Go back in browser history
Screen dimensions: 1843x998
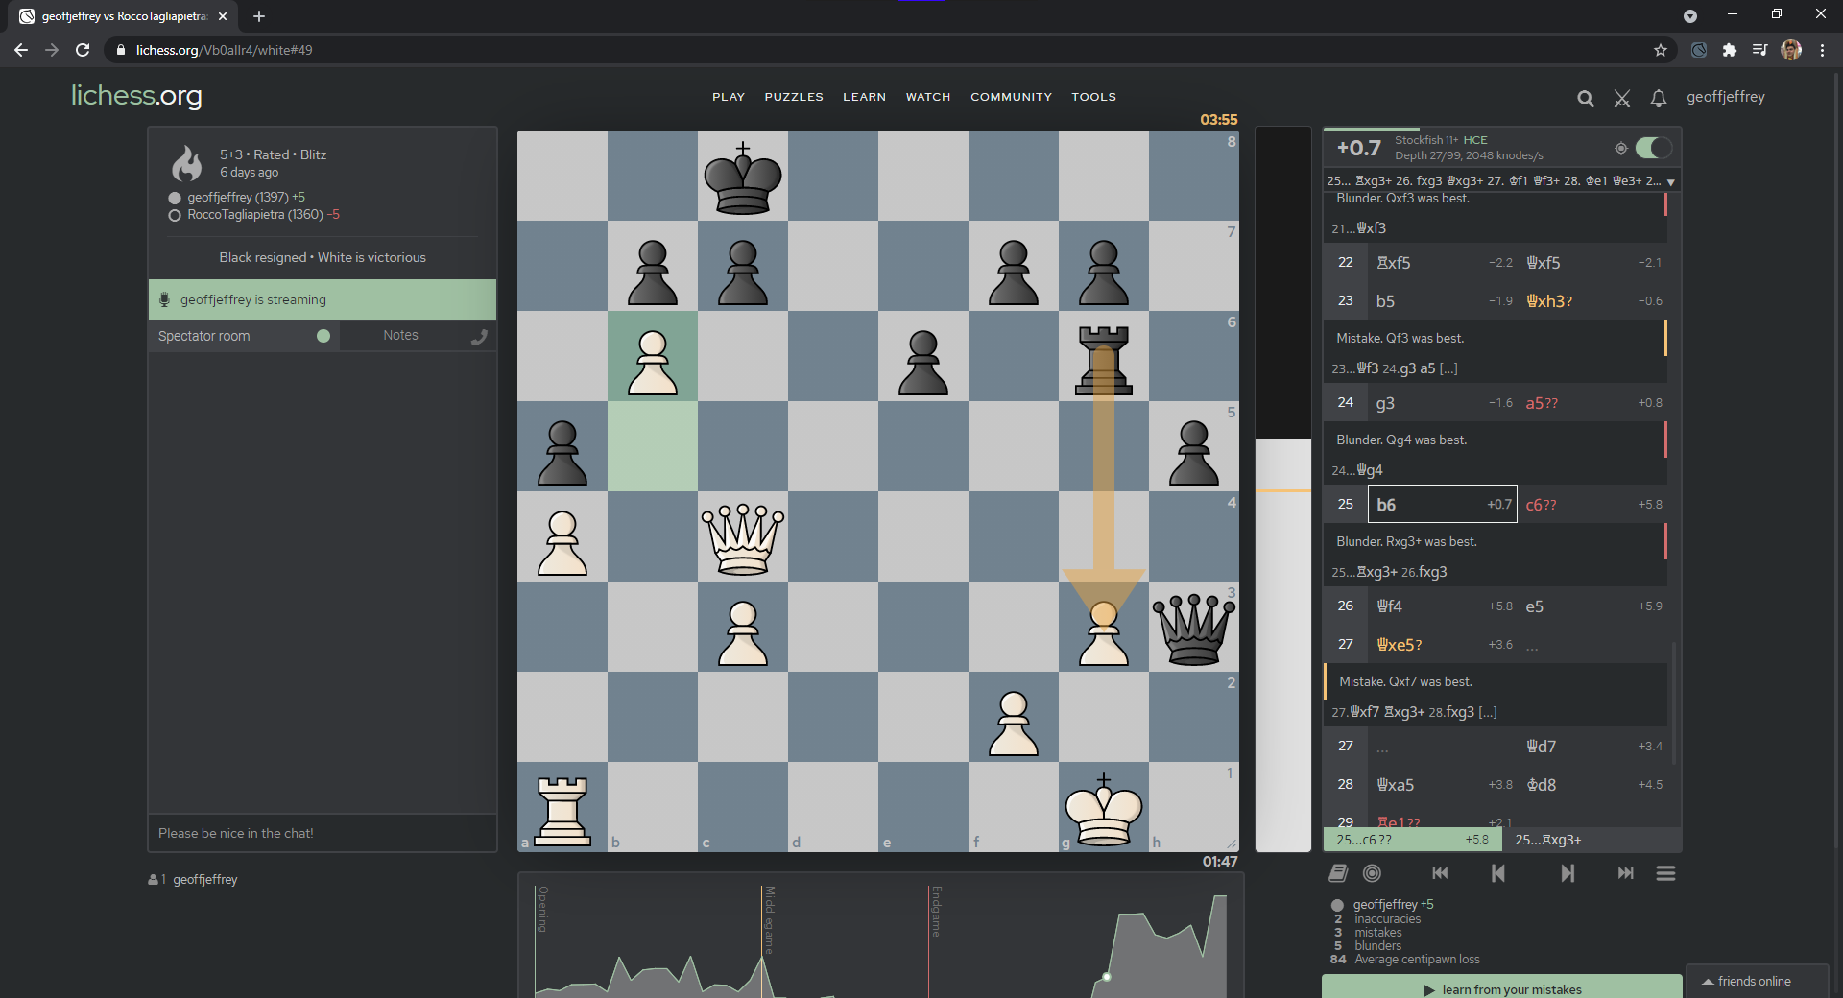(x=21, y=50)
